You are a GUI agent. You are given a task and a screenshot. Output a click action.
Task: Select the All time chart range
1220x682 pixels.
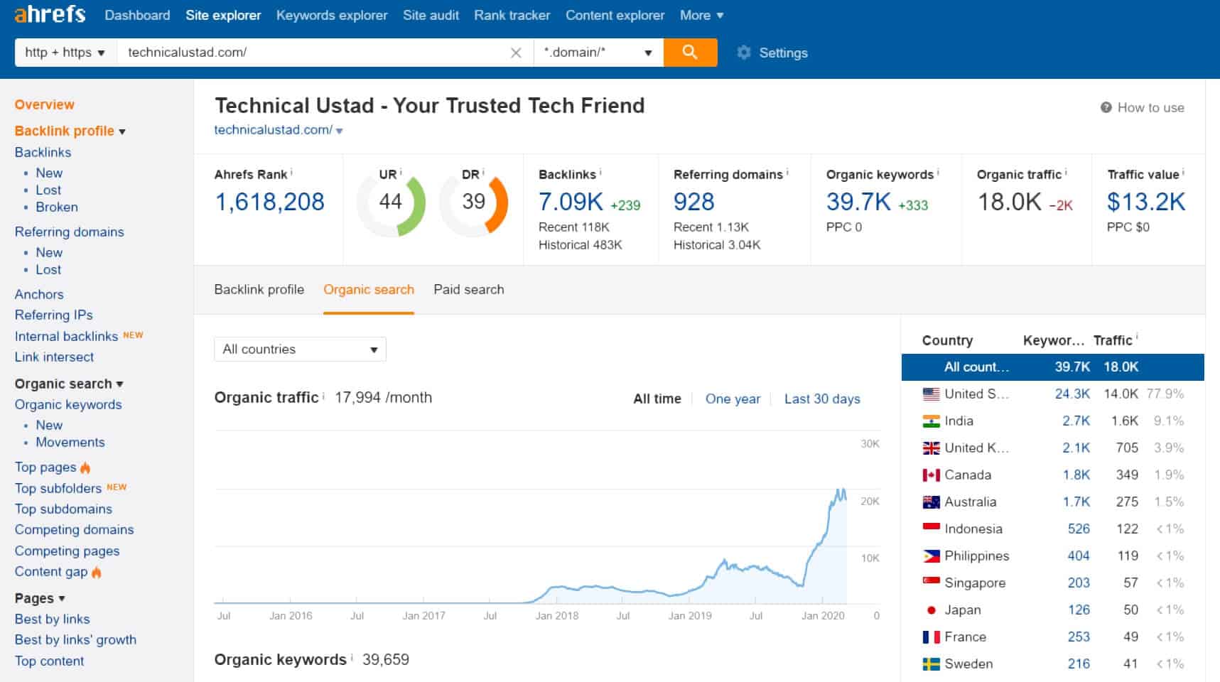(x=657, y=399)
